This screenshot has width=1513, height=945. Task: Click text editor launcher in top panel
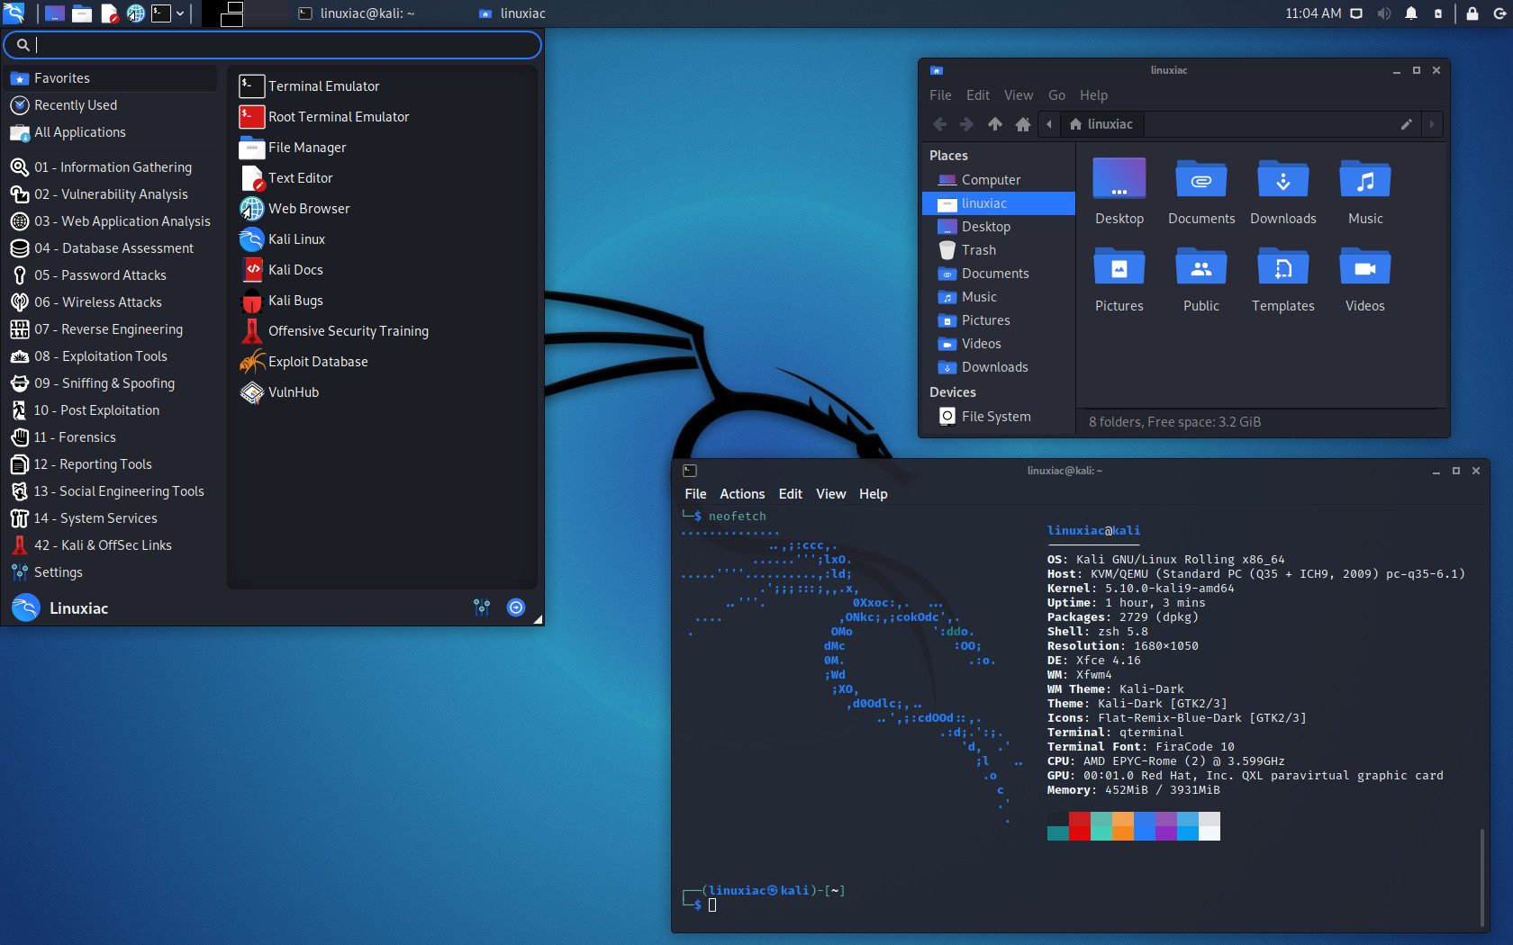pyautogui.click(x=109, y=13)
